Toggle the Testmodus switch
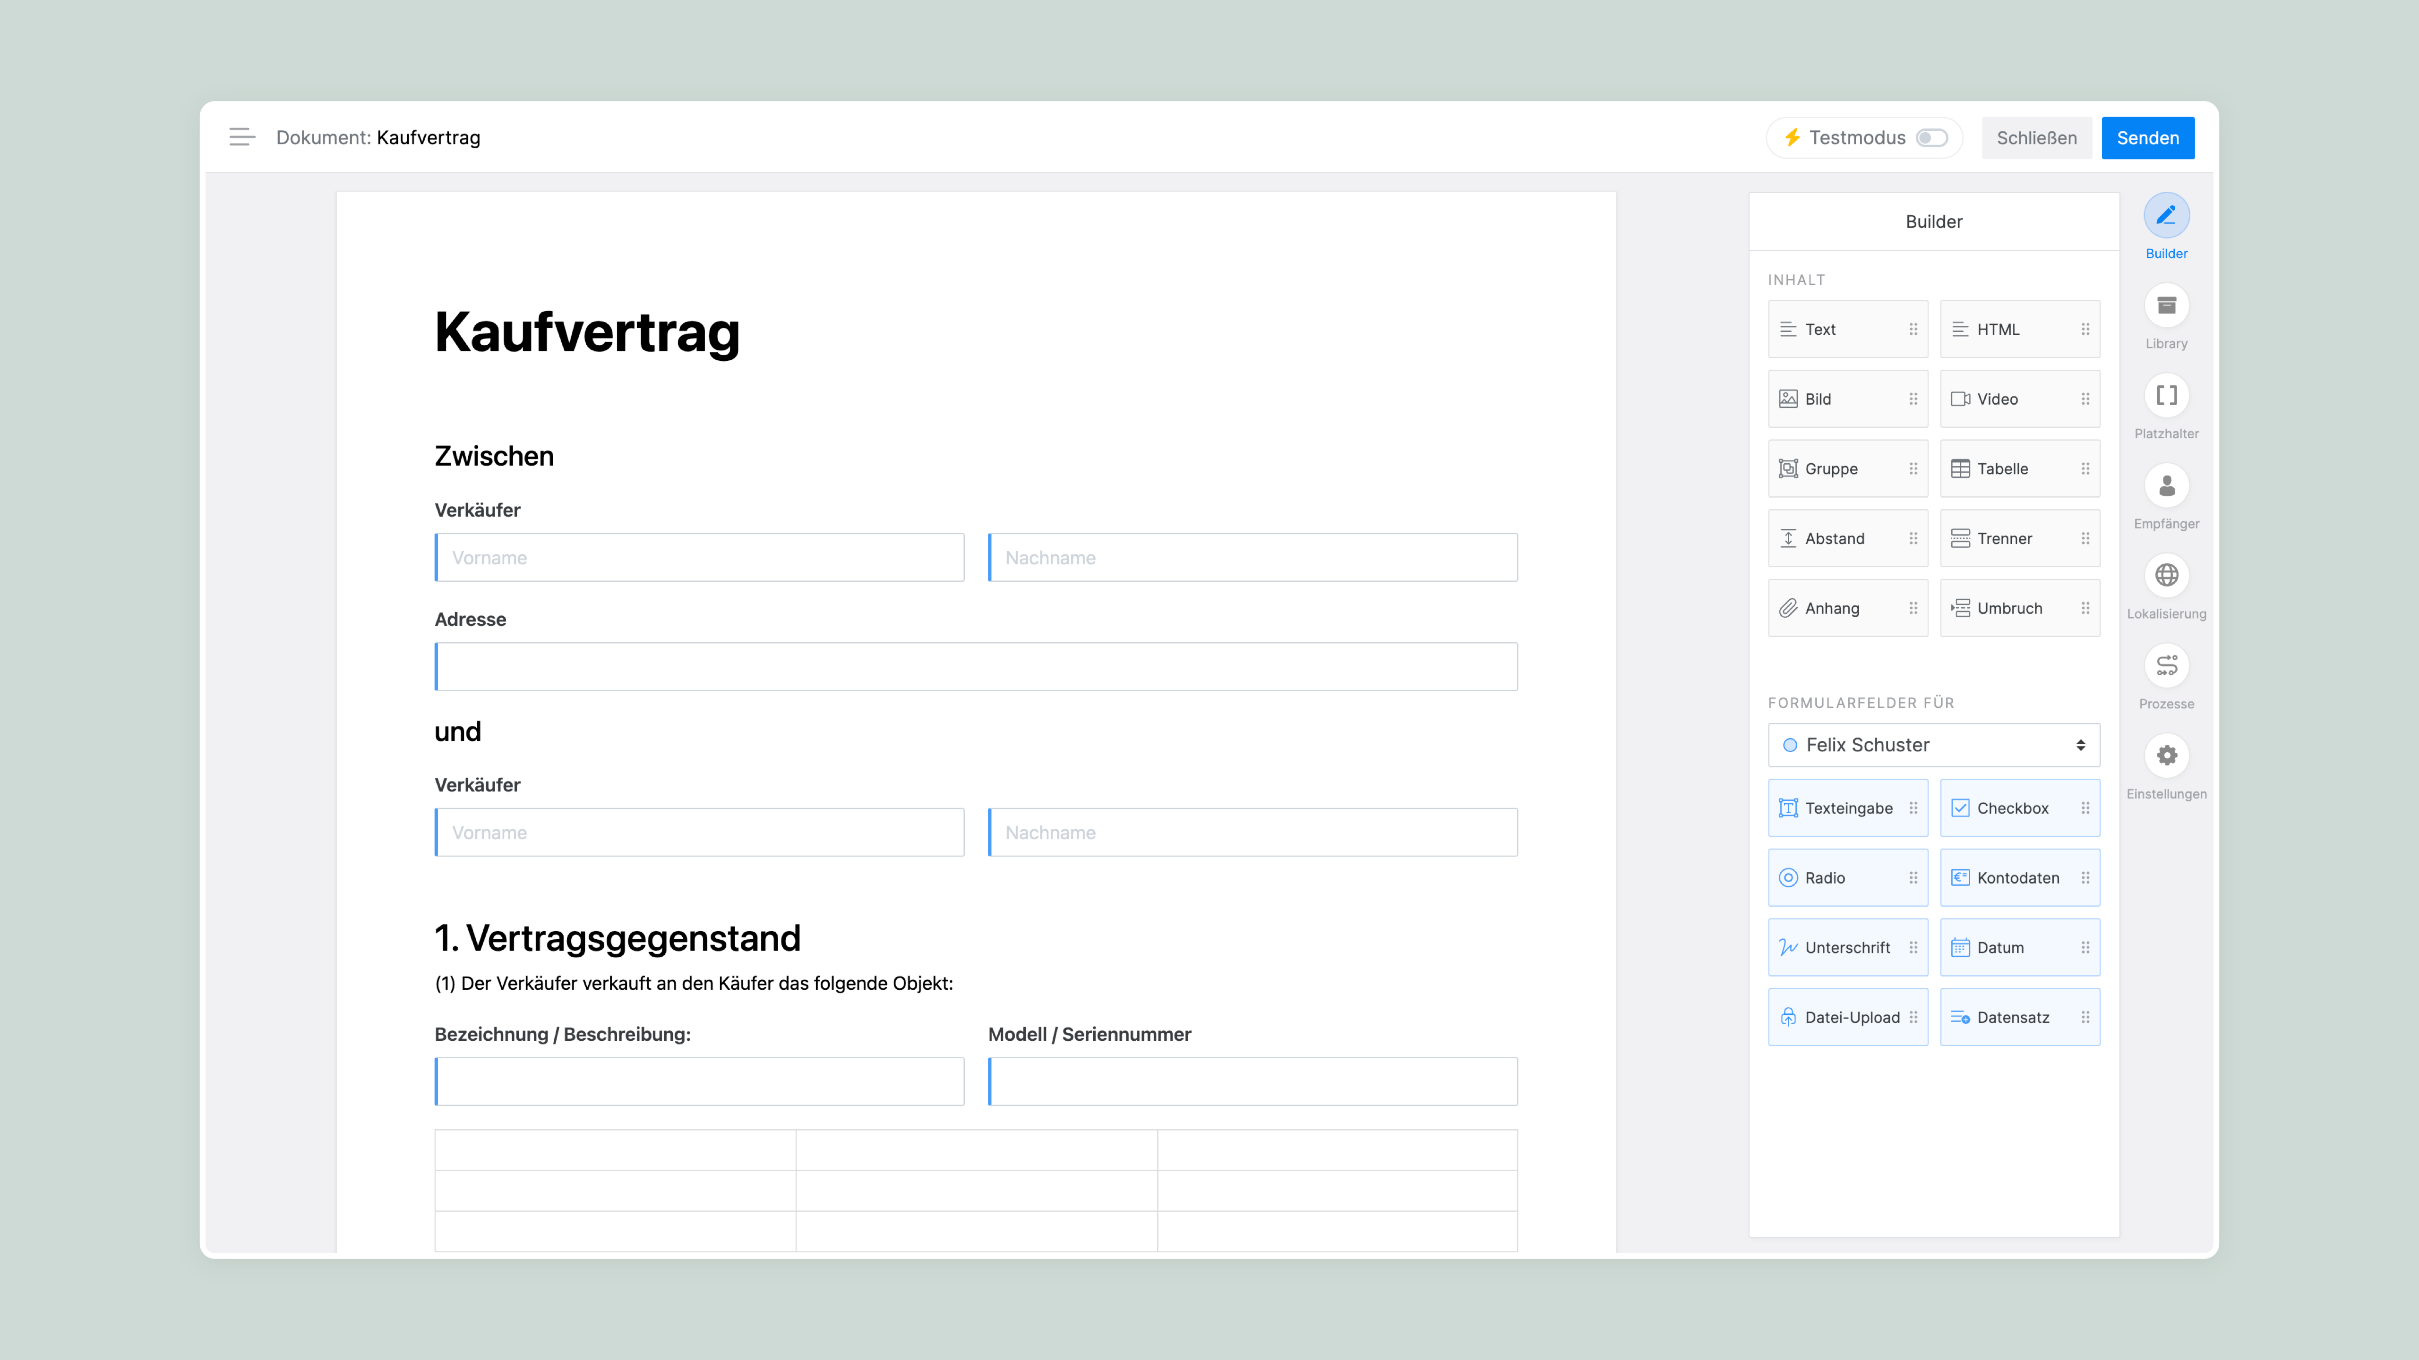Screen dimensions: 2419x1360 point(1931,138)
